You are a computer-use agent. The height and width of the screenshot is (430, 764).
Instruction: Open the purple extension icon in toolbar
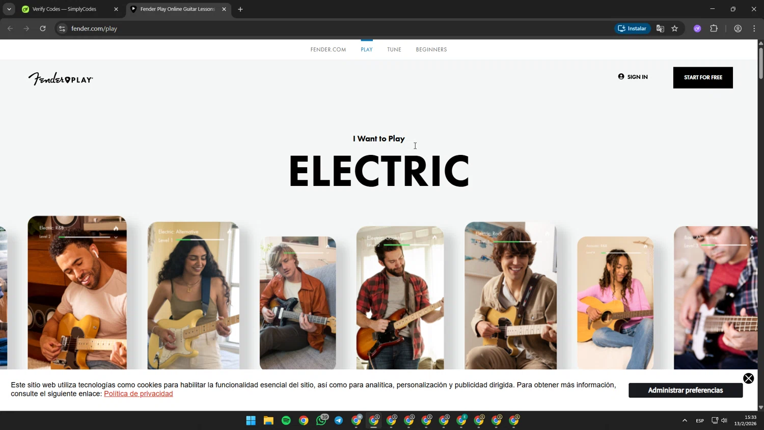point(697,29)
